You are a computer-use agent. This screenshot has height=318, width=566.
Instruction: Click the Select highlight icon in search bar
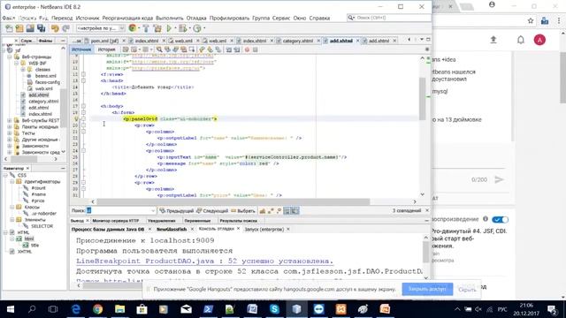tap(233, 211)
